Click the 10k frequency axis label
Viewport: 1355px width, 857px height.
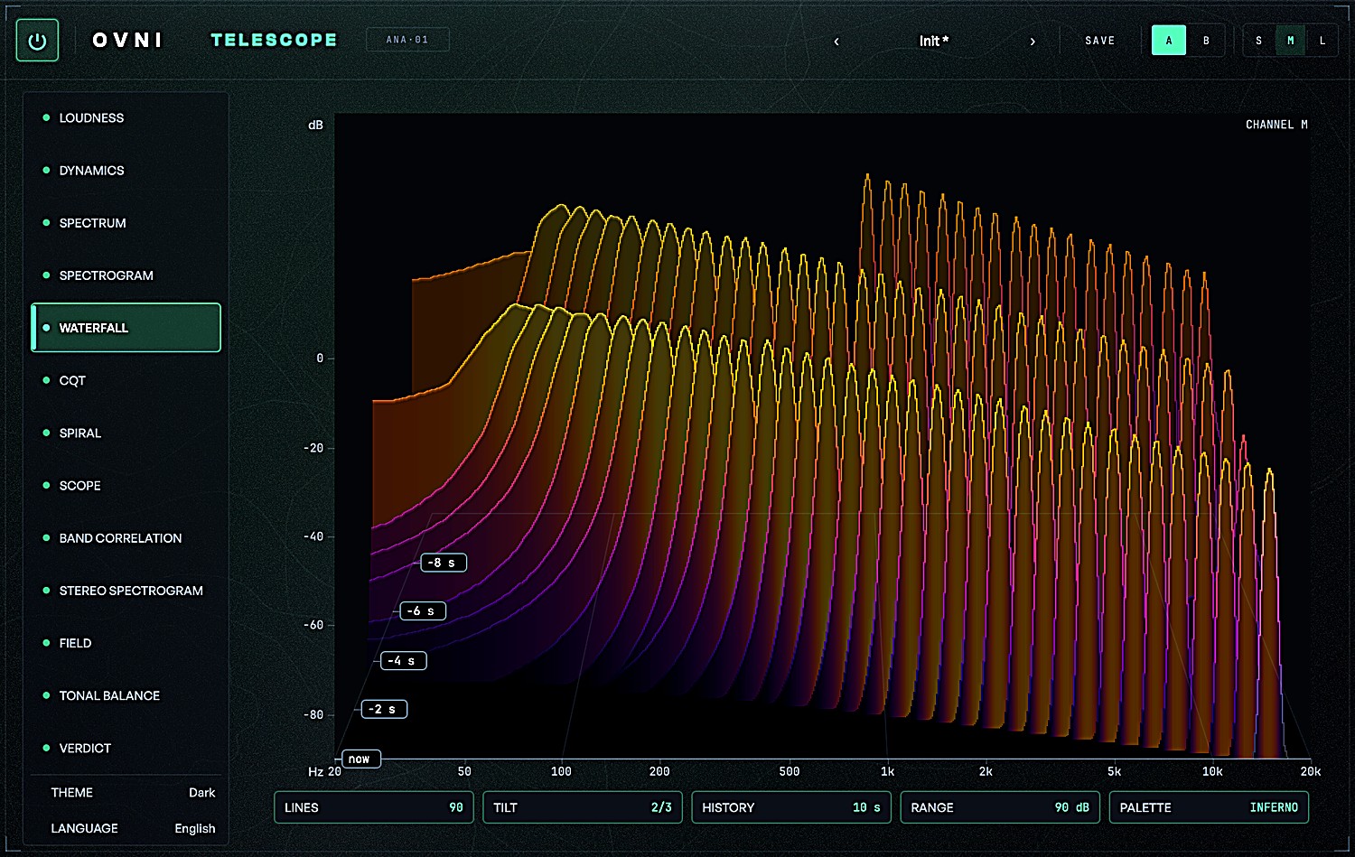coord(1212,771)
